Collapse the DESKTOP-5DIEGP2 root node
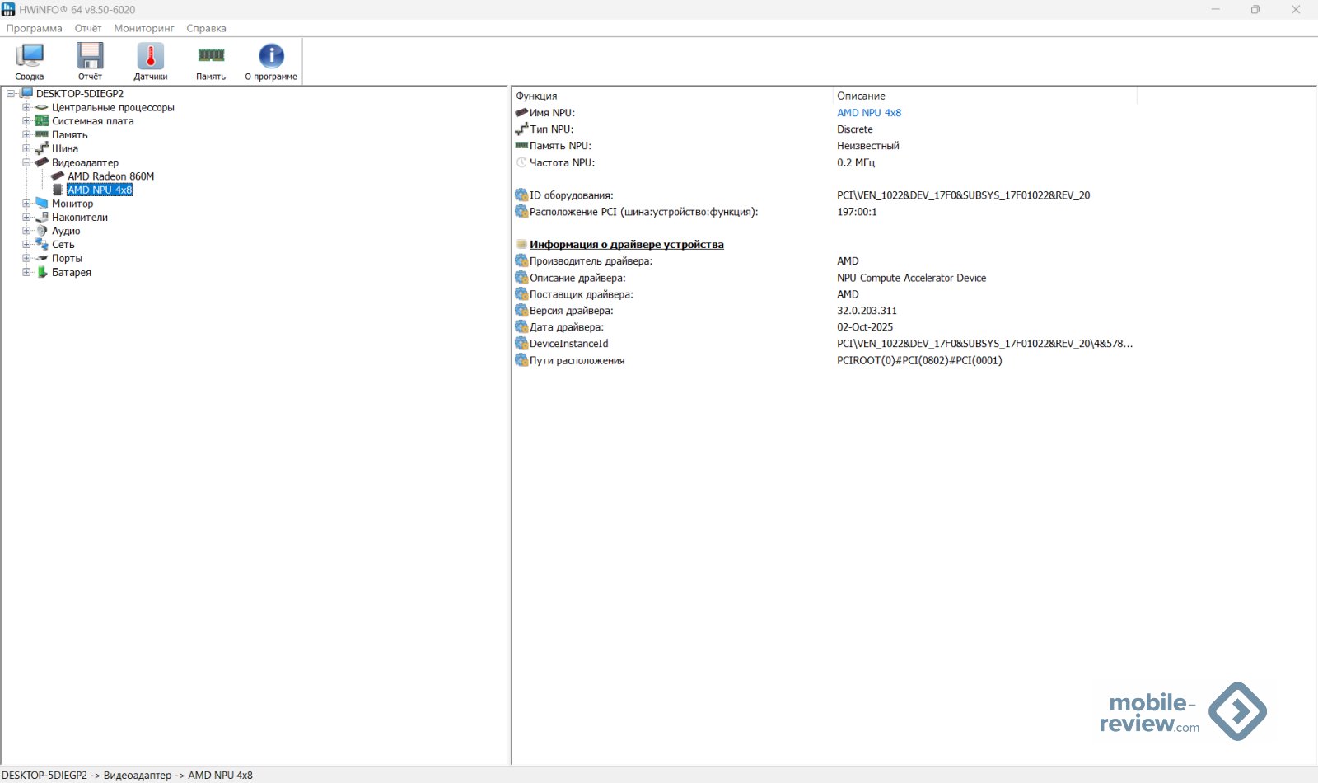This screenshot has height=783, width=1318. (11, 94)
